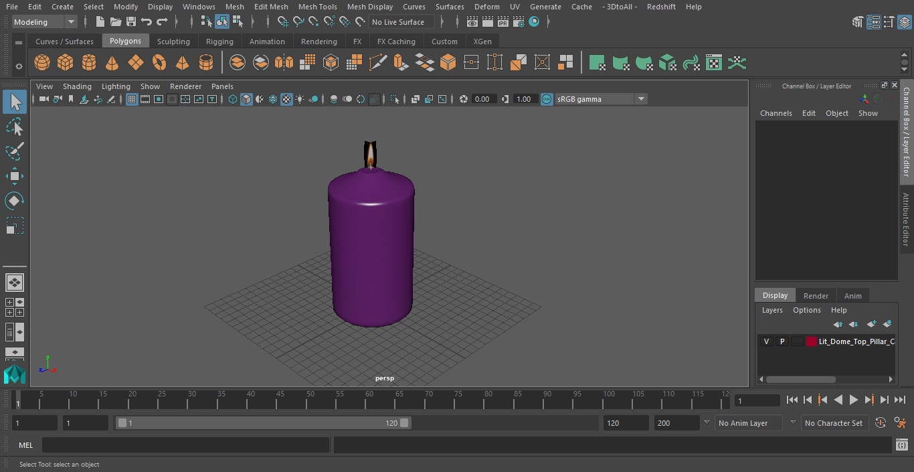The width and height of the screenshot is (914, 472).
Task: Click the polygon cube shelf icon
Action: click(65, 63)
